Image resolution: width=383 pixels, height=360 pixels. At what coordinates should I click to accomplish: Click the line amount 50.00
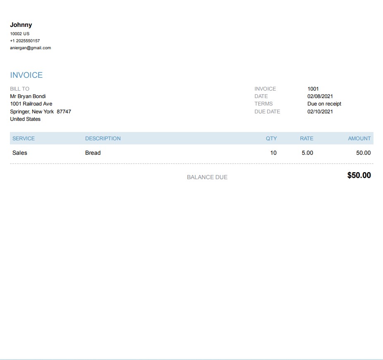(364, 153)
